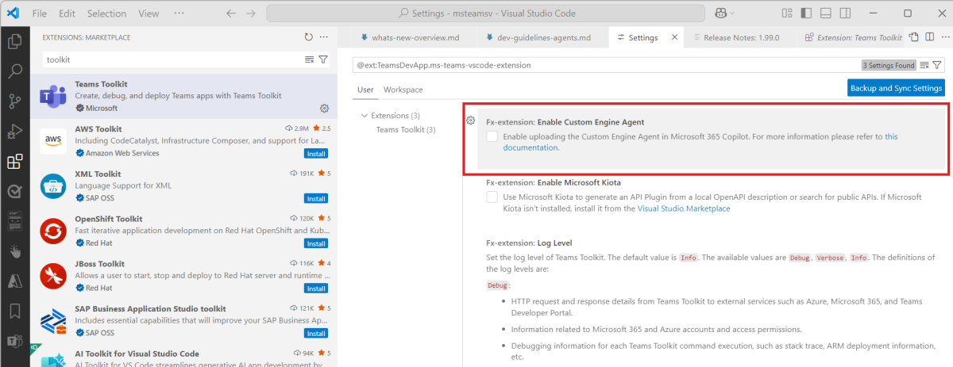This screenshot has width=953, height=367.
Task: Enable the Custom Engine Agent checkbox
Action: coord(492,137)
